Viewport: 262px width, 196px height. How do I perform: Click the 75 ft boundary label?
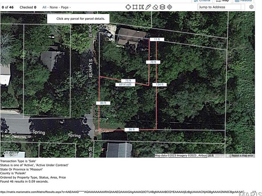coord(128,81)
